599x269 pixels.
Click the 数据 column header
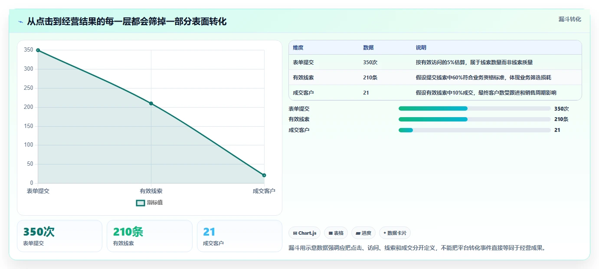pos(368,48)
